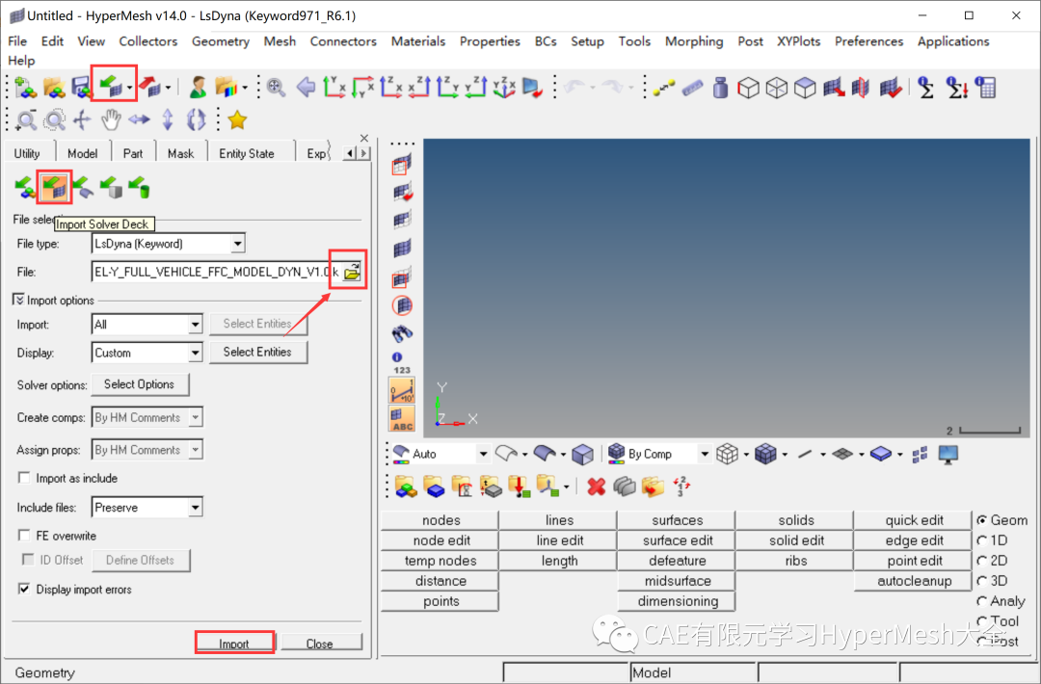Select the pan hand tool icon
This screenshot has width=1041, height=684.
click(x=110, y=119)
